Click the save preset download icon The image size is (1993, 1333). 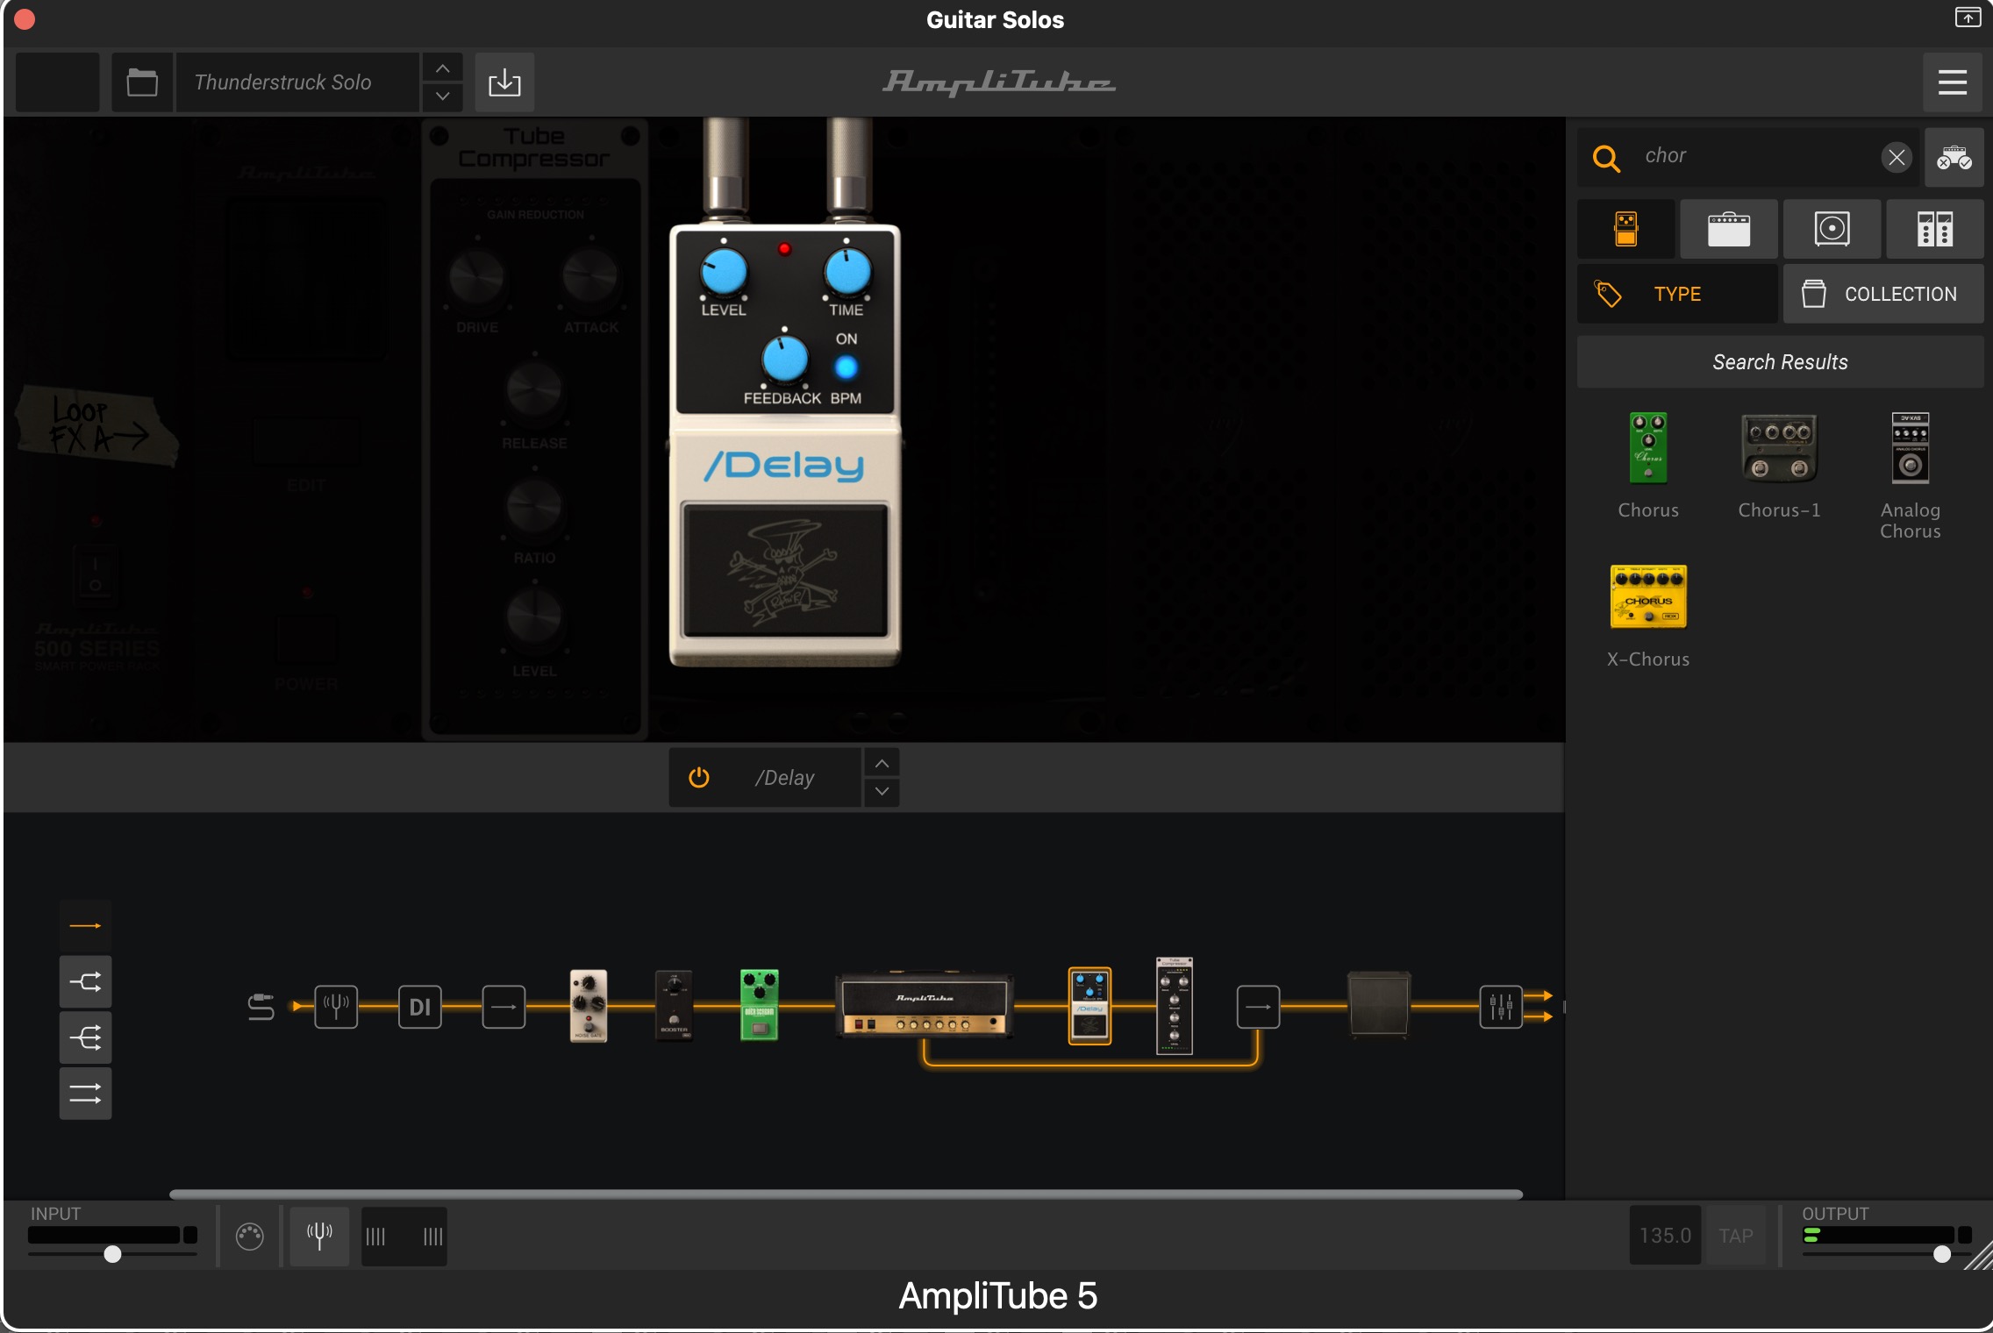coord(504,82)
